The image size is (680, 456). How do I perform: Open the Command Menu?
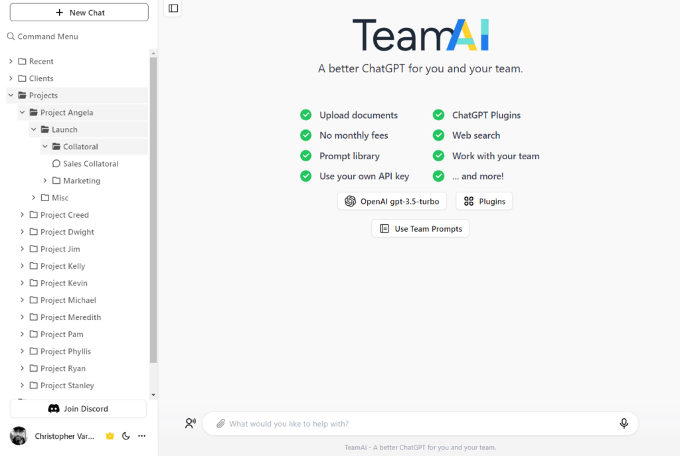coord(42,37)
